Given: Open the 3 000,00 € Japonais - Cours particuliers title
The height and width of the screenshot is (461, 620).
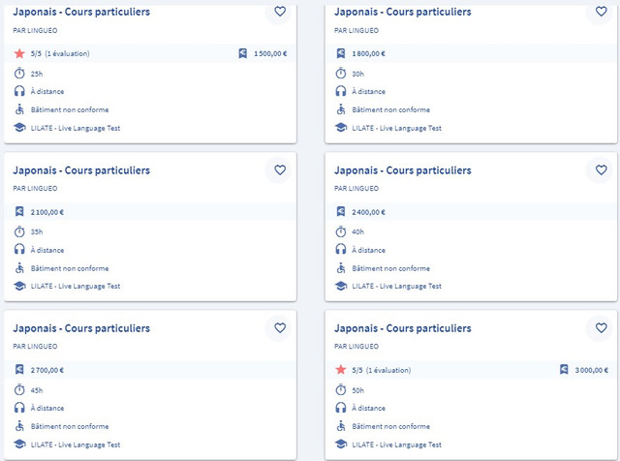Looking at the screenshot, I should [403, 328].
